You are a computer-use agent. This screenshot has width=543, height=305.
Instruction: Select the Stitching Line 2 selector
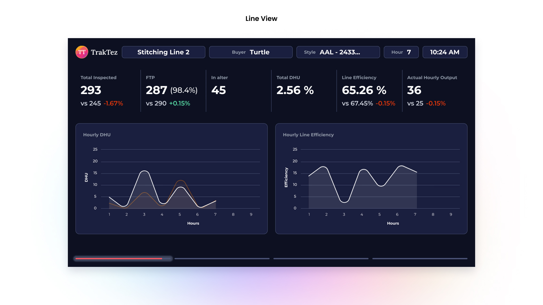[x=163, y=52]
